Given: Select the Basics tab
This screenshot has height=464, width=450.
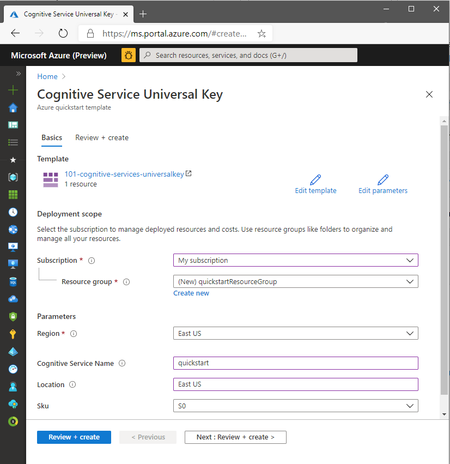Looking at the screenshot, I should coord(52,138).
